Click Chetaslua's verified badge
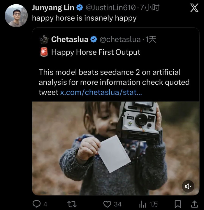The height and width of the screenshot is (210, 204). point(94,40)
